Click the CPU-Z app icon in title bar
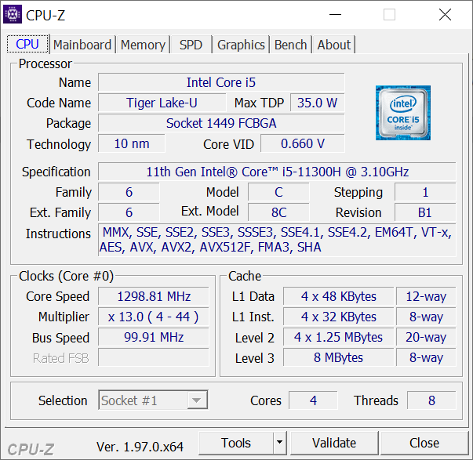Image resolution: width=473 pixels, height=460 pixels. click(x=13, y=14)
